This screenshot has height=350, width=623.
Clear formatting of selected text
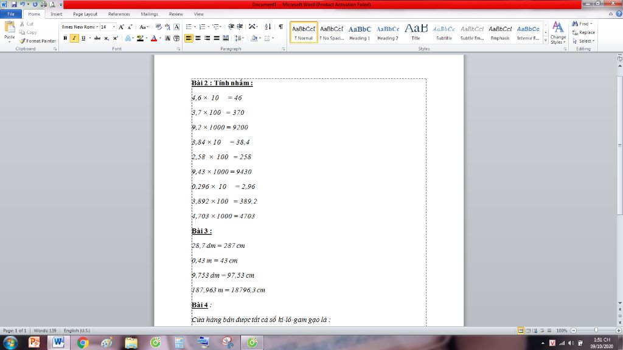tap(159, 27)
